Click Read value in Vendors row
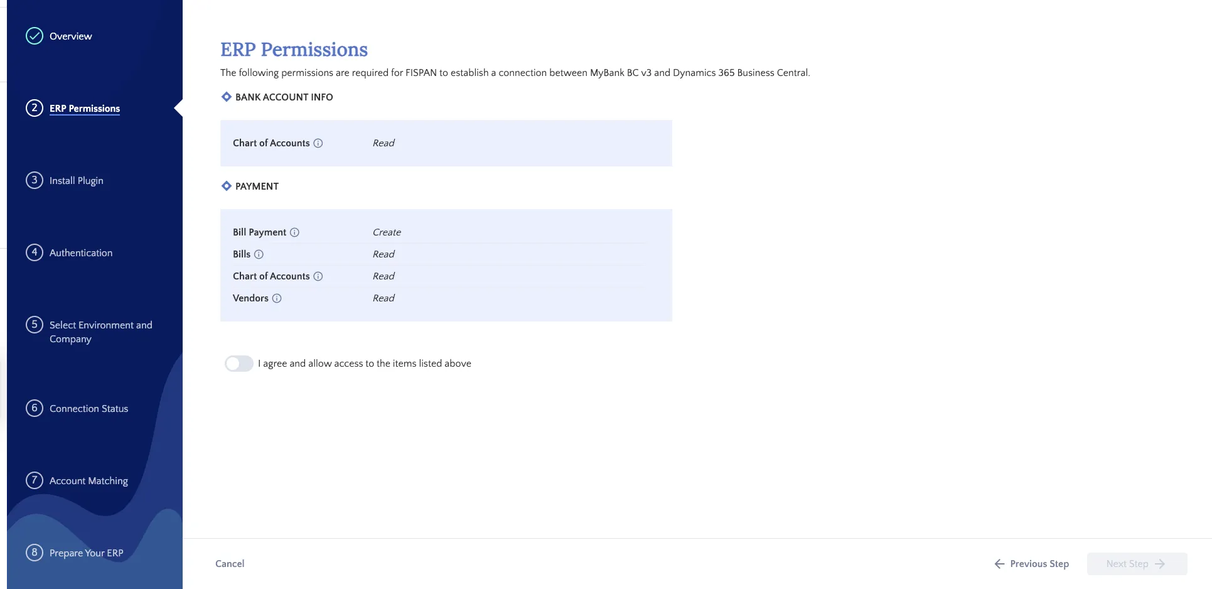 click(x=383, y=298)
